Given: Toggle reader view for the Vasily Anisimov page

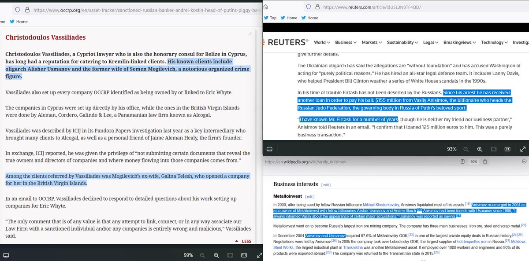Looking at the screenshot, I should (x=463, y=162).
